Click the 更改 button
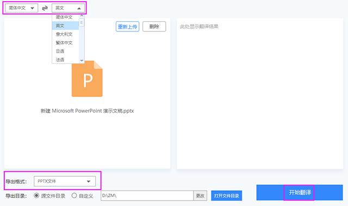The width and height of the screenshot is (348, 206). tap(200, 196)
